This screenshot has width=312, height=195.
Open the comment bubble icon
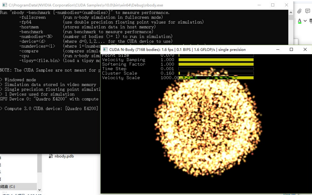tap(308, 11)
